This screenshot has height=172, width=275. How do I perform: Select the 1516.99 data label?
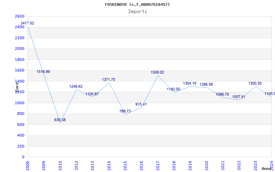(43, 72)
